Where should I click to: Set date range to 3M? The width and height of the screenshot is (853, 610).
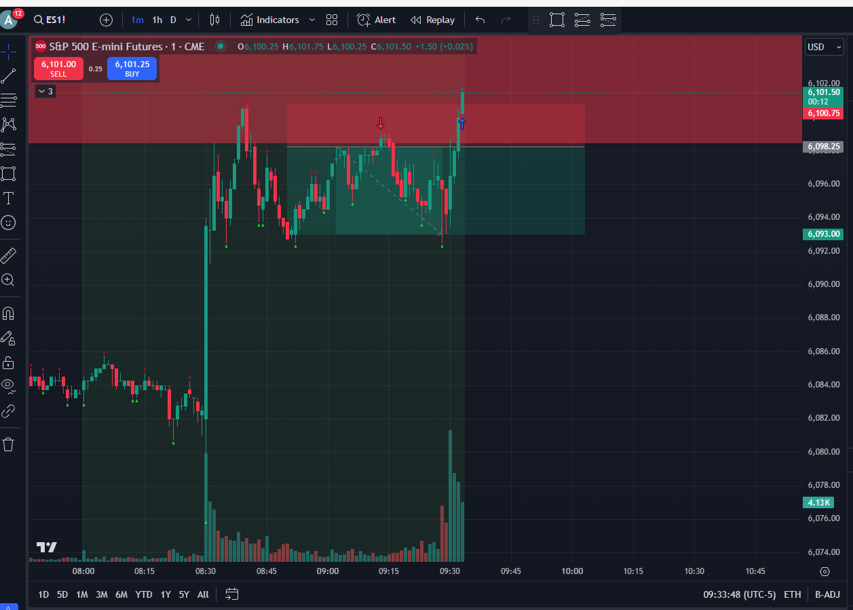(102, 594)
